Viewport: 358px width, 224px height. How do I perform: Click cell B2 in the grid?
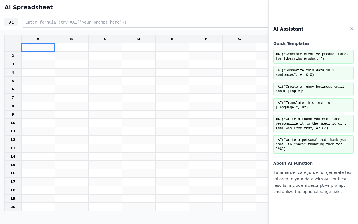click(72, 56)
